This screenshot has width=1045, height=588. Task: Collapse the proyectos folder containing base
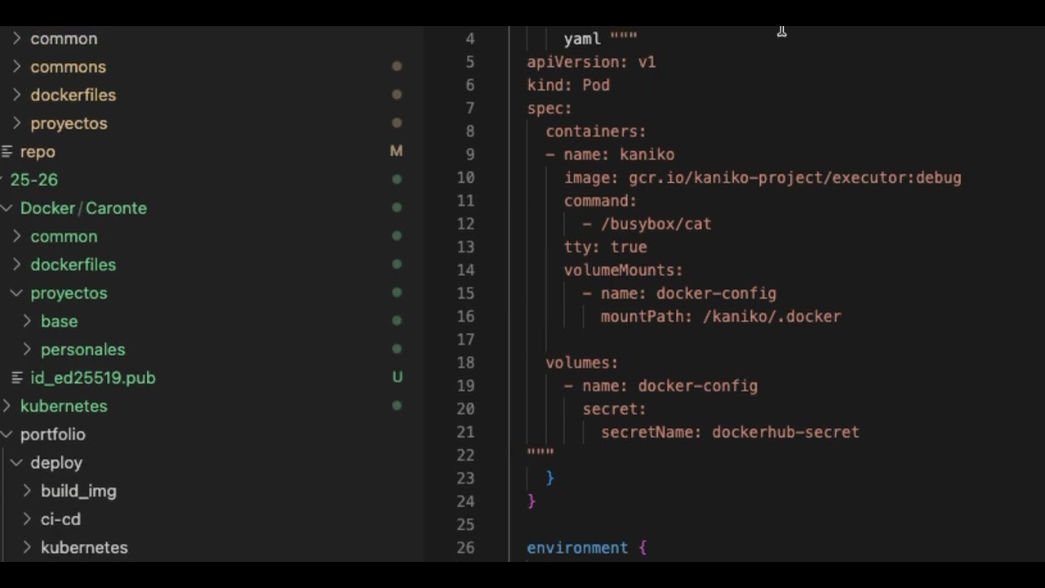coord(16,293)
